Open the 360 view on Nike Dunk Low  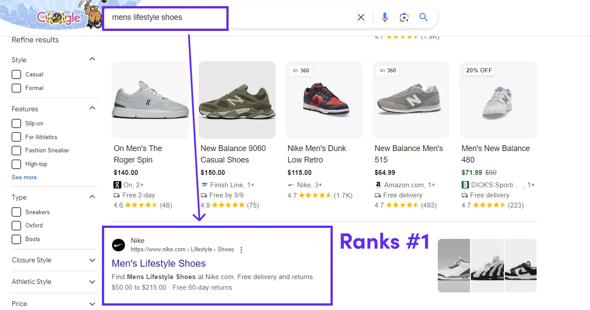(x=301, y=70)
